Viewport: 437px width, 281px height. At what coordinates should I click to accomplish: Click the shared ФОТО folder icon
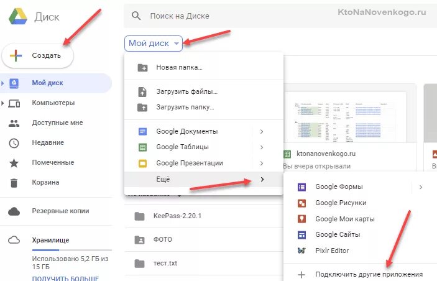click(139, 240)
